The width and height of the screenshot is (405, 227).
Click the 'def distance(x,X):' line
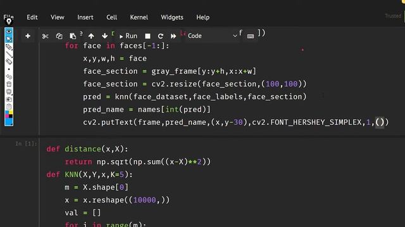pos(87,149)
